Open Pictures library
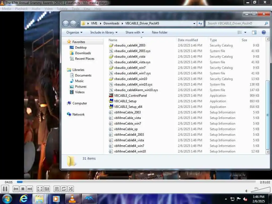The image size is (272, 204). coord(81,86)
